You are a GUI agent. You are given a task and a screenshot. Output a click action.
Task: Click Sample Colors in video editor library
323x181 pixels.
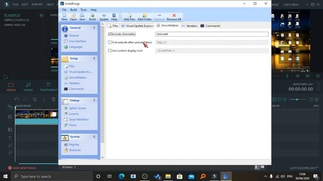[17, 20]
